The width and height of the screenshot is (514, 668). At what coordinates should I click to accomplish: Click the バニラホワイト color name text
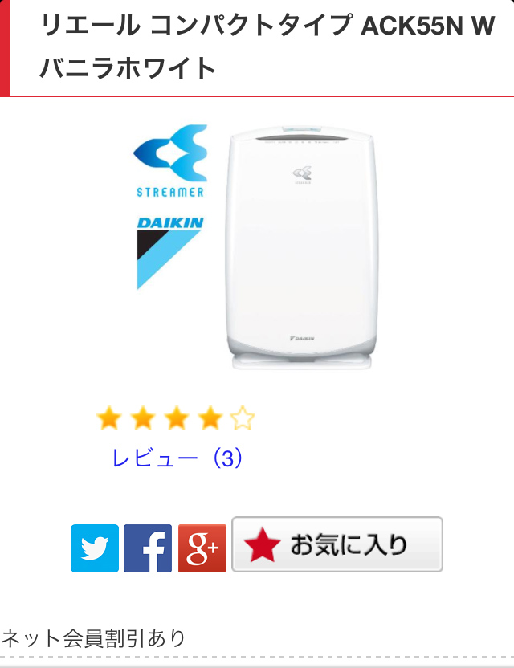pos(128,68)
